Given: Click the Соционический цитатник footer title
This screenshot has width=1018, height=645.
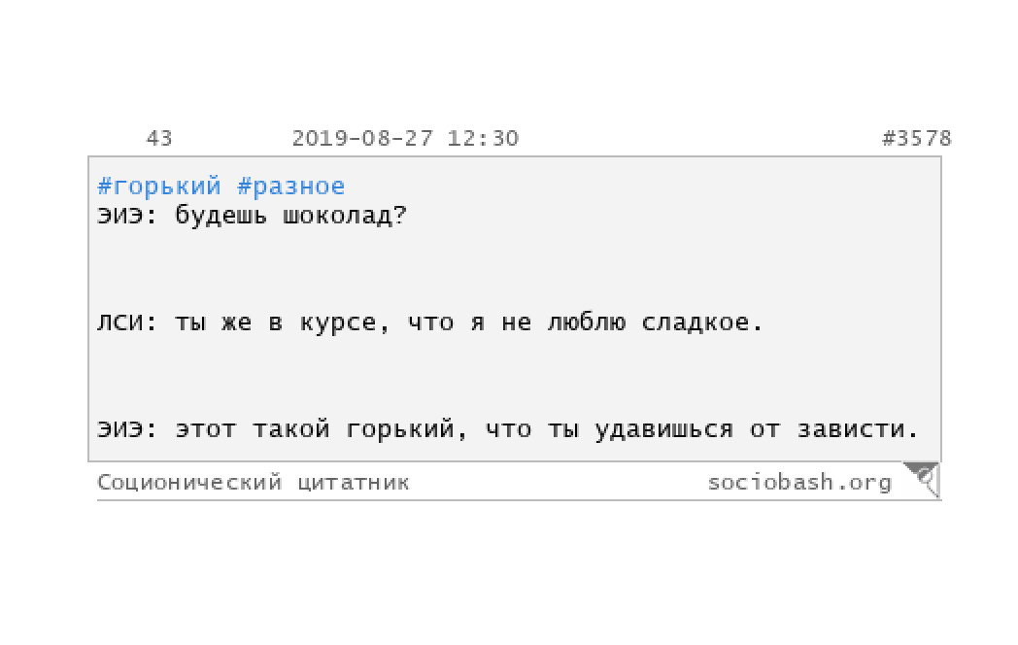Looking at the screenshot, I should 254,482.
